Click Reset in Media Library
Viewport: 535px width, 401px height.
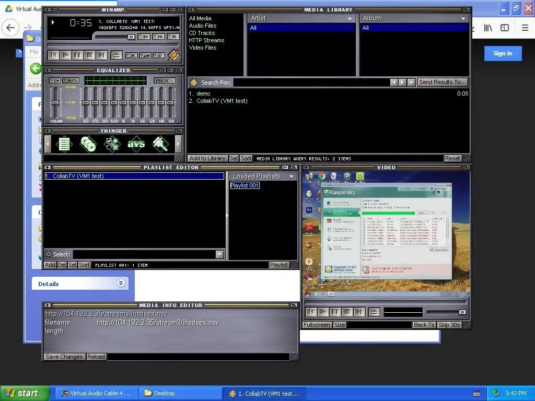(452, 158)
